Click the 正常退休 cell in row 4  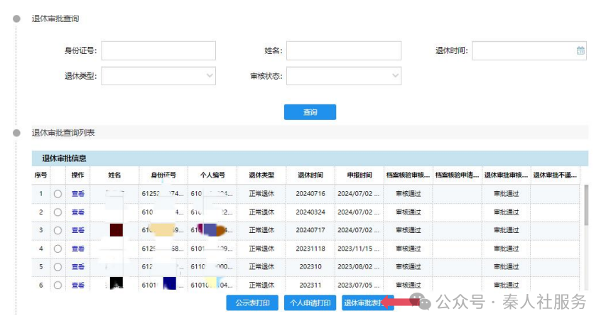pyautogui.click(x=261, y=249)
